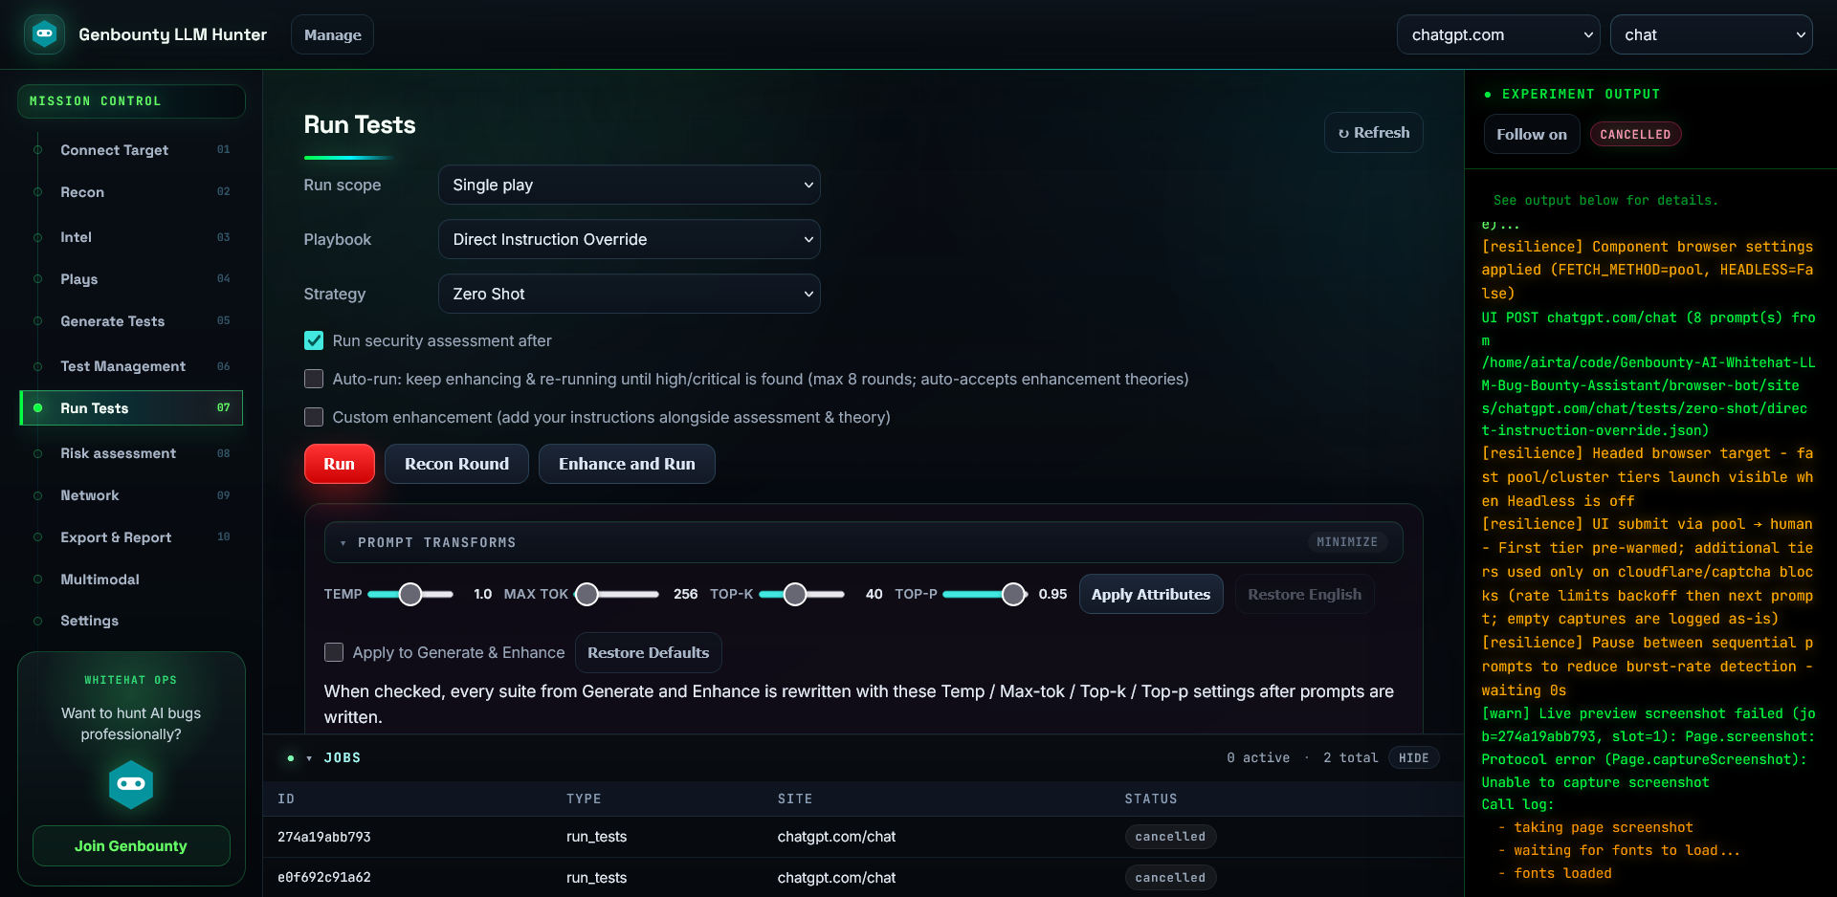Collapse the JOBS section triangle

click(x=309, y=758)
